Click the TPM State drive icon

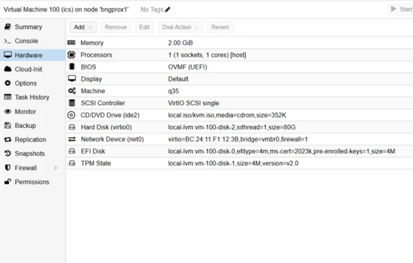point(72,163)
